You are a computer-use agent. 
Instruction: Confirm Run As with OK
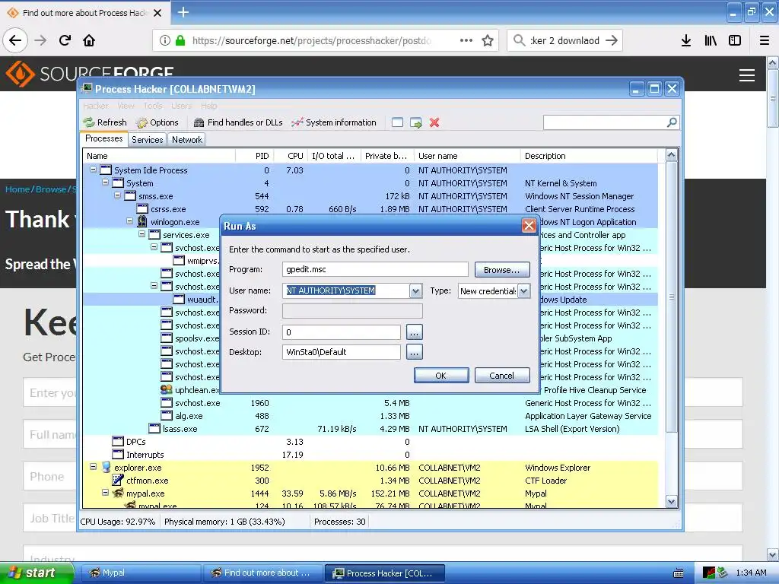(440, 376)
